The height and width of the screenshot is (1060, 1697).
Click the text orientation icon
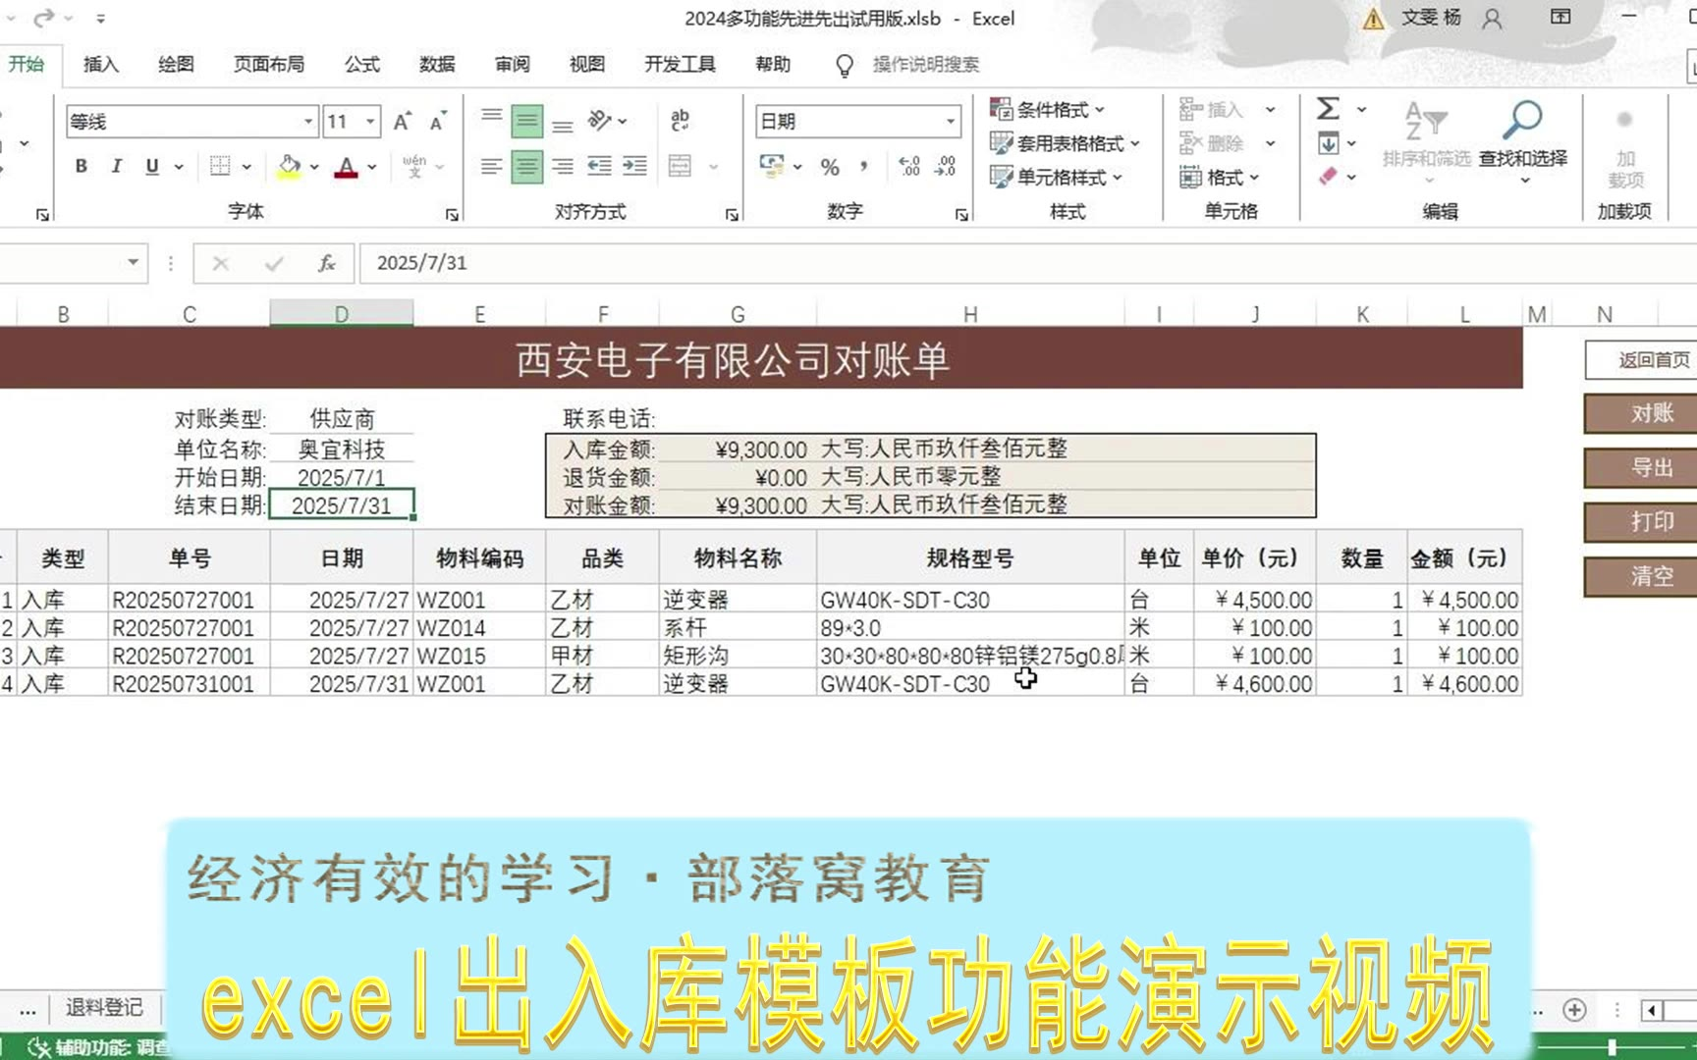pyautogui.click(x=599, y=121)
